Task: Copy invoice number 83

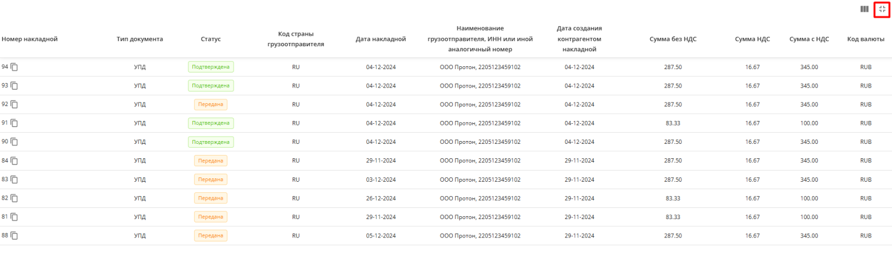Action: click(14, 179)
